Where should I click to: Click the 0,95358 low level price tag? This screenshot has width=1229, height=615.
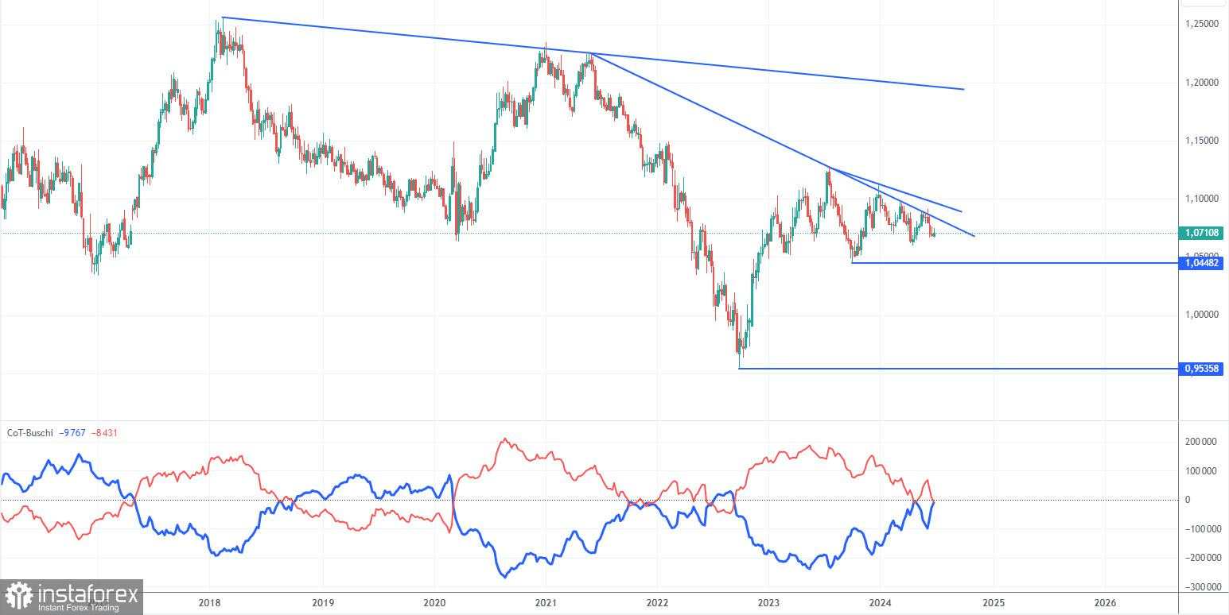(x=1201, y=369)
